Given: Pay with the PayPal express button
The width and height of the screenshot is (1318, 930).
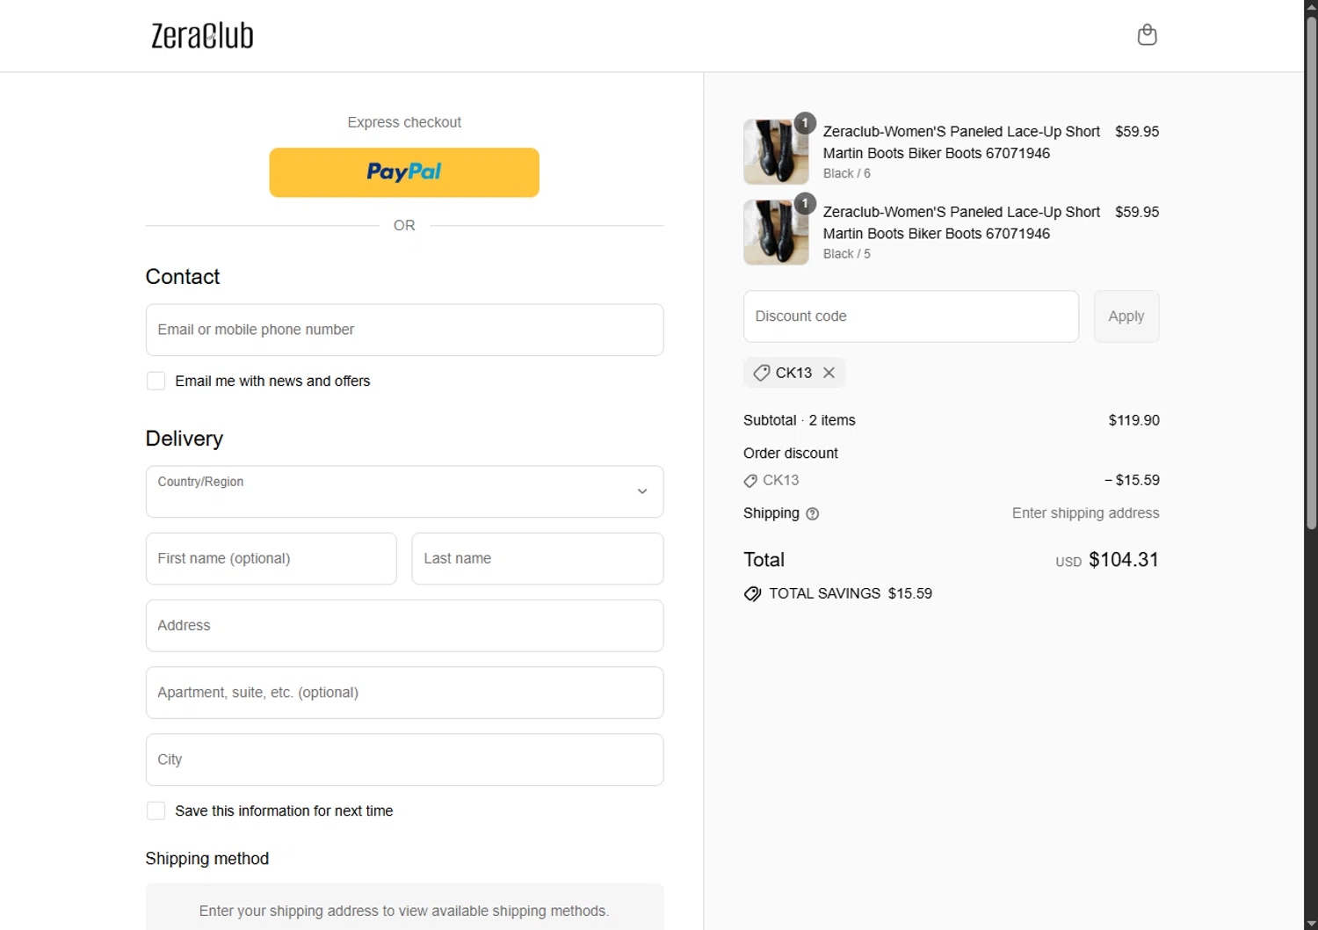Looking at the screenshot, I should click(x=404, y=172).
